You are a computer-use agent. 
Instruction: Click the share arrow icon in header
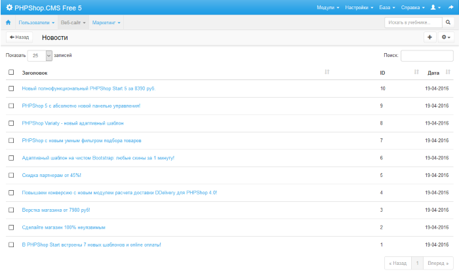[451, 8]
